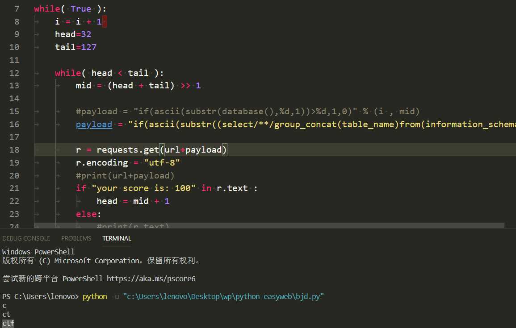The width and height of the screenshot is (516, 328).
Task: Click the #print(url+payload) comment
Action: pos(125,175)
